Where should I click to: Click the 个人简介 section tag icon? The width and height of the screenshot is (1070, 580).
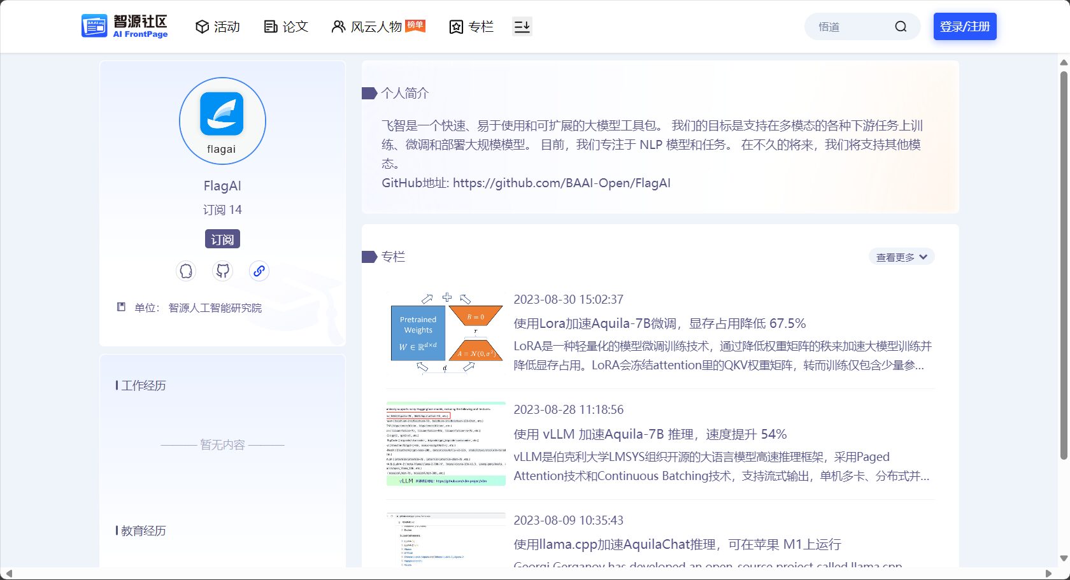369,93
